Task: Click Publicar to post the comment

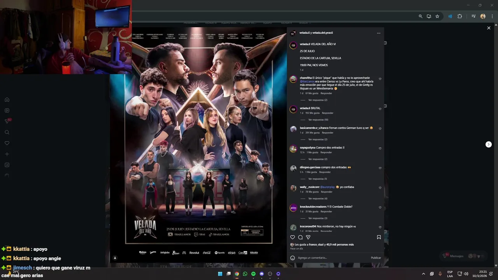Action: [x=376, y=258]
